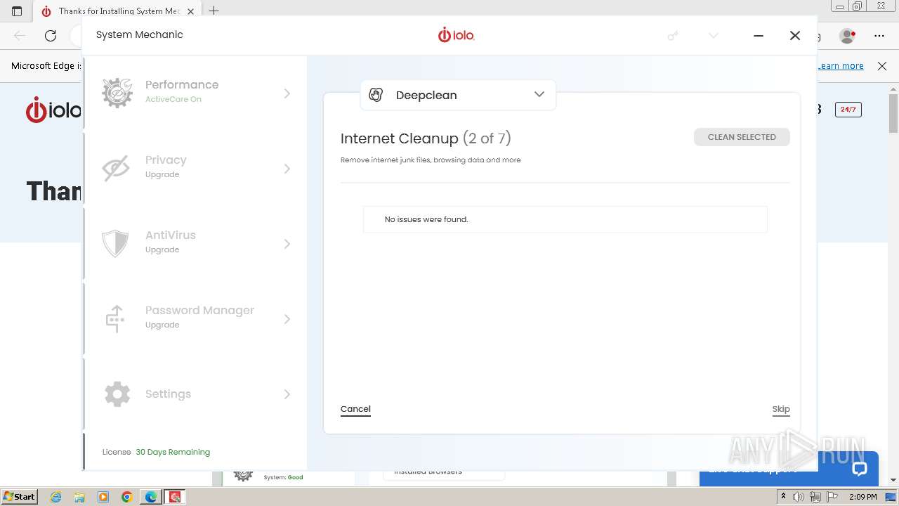Click the Internet Cleanup heading

(426, 138)
